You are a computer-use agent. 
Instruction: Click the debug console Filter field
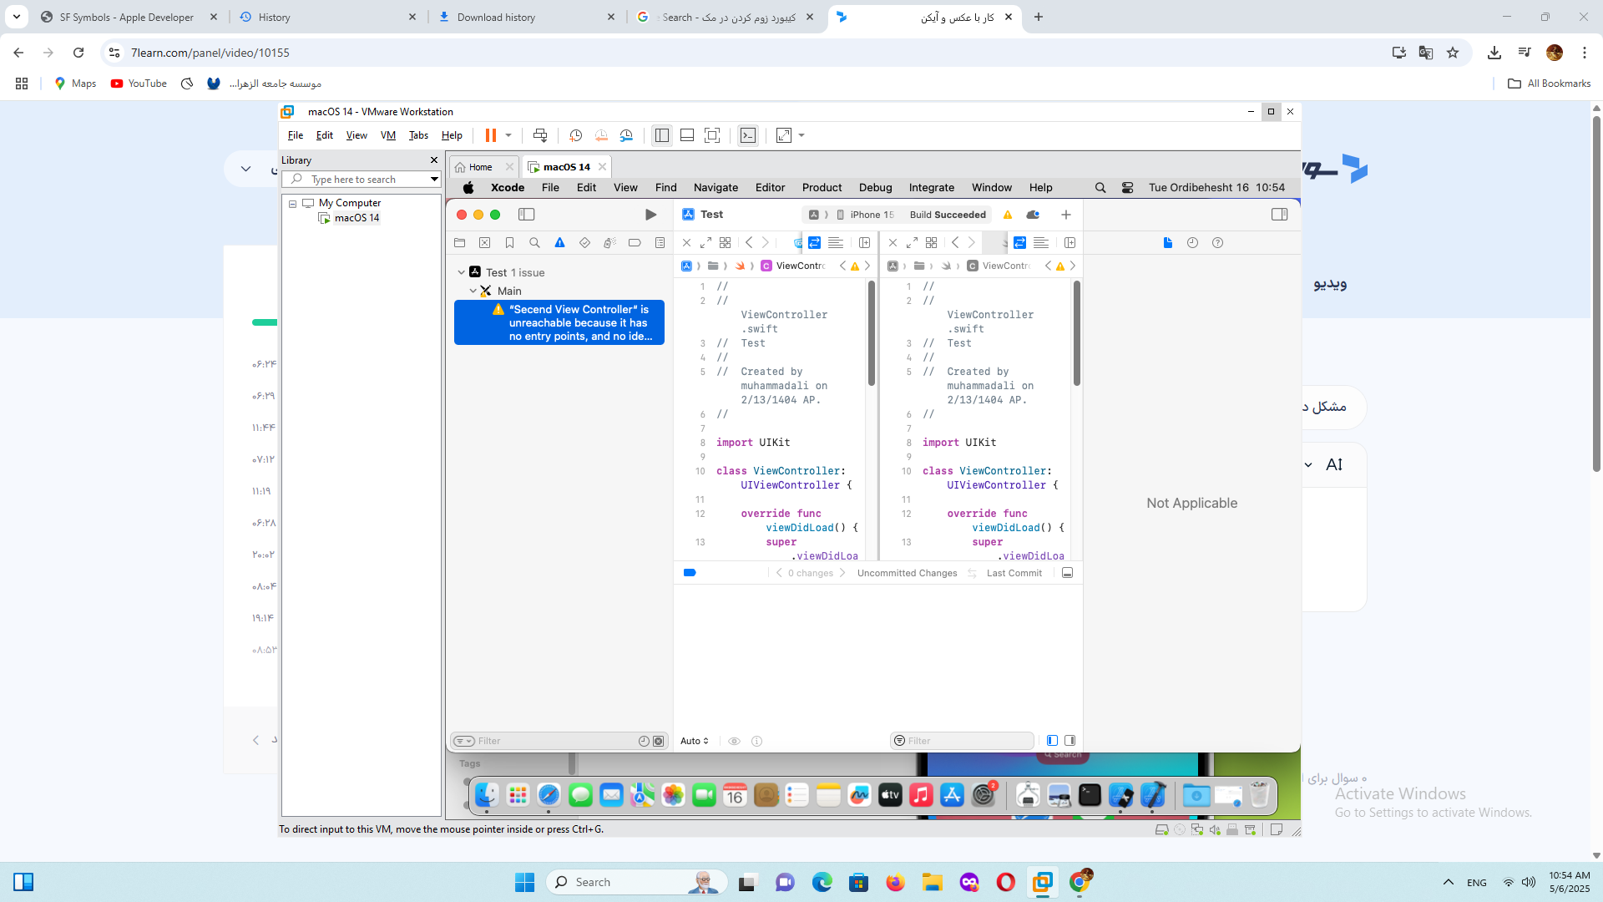click(x=962, y=741)
